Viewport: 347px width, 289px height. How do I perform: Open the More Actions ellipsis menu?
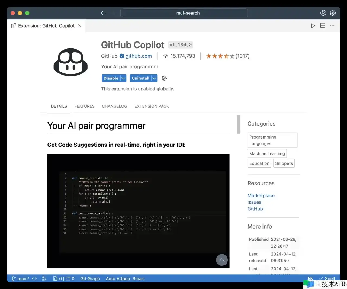coord(332,25)
